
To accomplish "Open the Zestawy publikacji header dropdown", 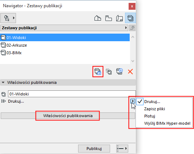I will (x=64, y=28).
